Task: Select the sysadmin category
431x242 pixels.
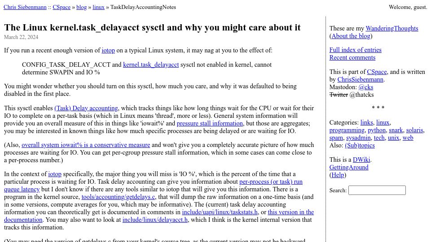Action: pos(358,138)
